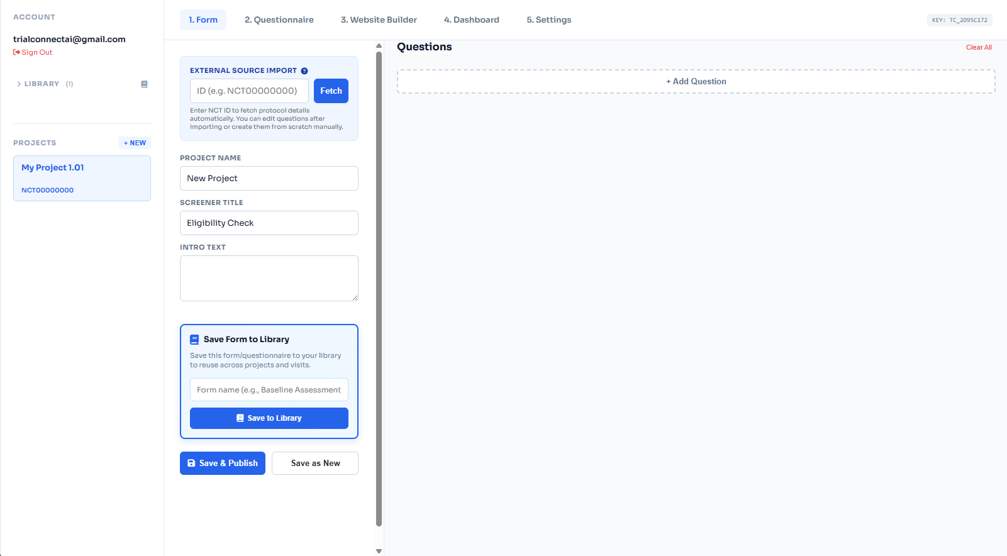Click the Save as New button

pyautogui.click(x=315, y=464)
